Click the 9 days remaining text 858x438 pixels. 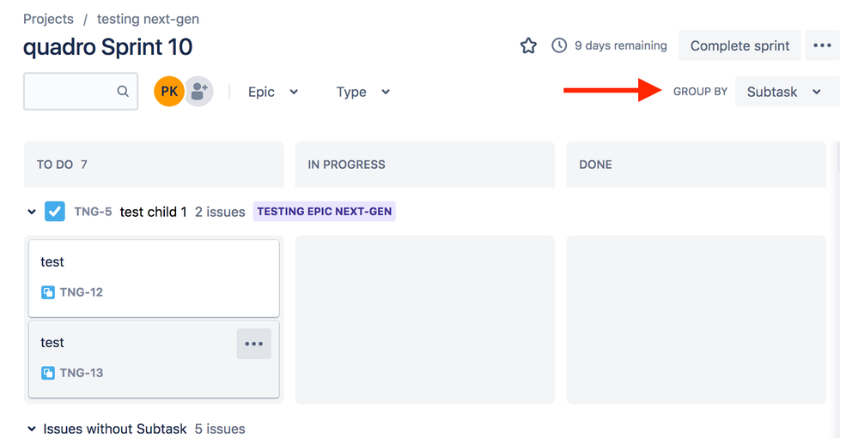[x=620, y=45]
